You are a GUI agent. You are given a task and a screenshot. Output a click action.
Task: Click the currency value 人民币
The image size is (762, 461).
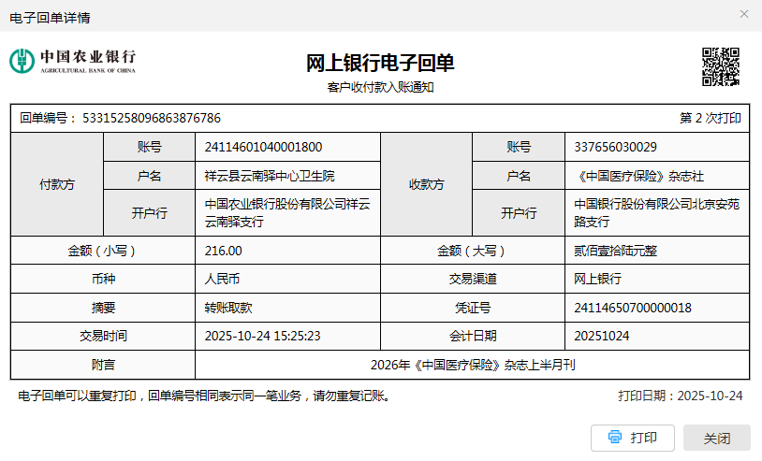click(223, 279)
